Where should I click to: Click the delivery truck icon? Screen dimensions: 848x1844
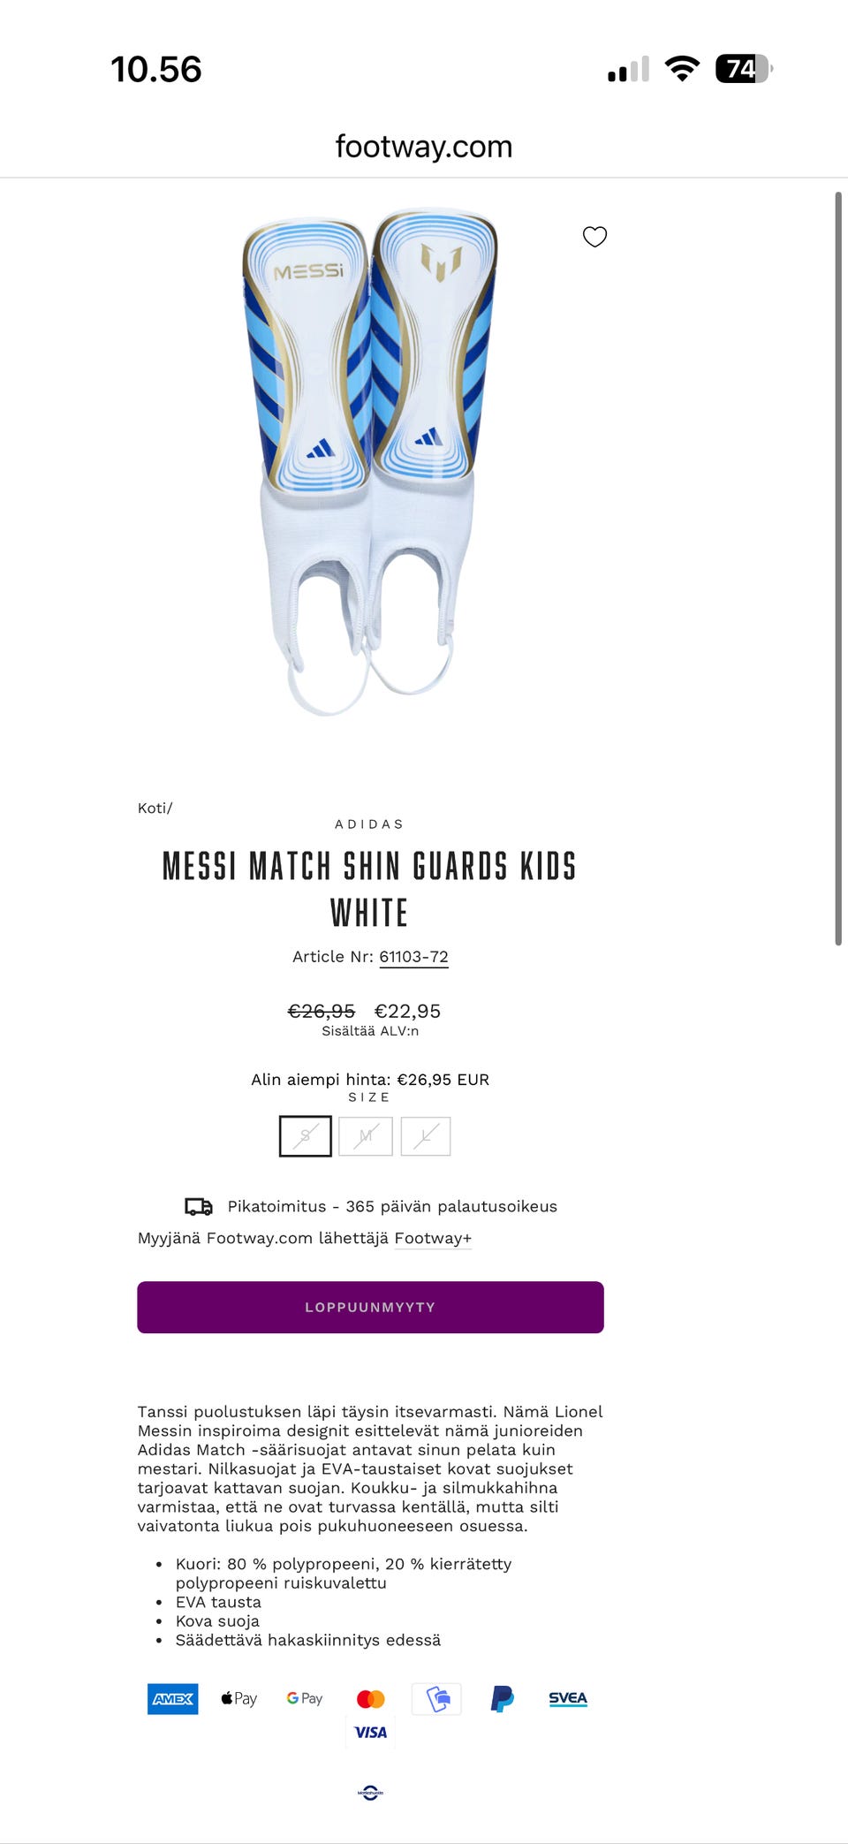(x=199, y=1206)
